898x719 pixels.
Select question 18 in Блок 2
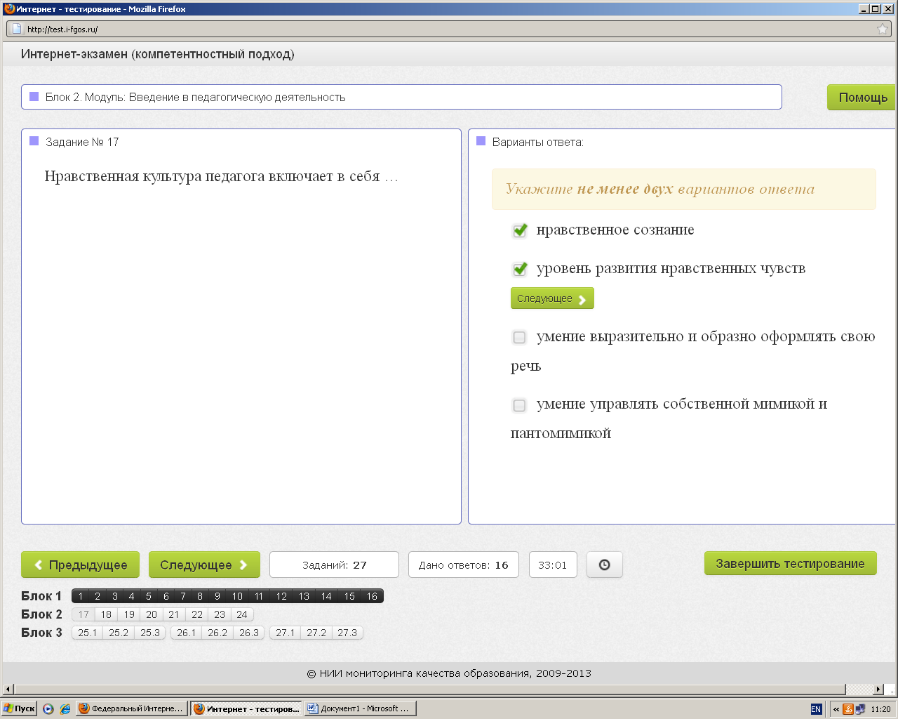point(106,614)
